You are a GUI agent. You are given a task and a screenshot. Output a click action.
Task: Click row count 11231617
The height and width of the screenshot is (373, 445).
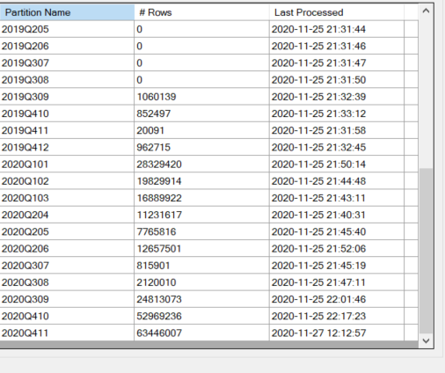159,215
